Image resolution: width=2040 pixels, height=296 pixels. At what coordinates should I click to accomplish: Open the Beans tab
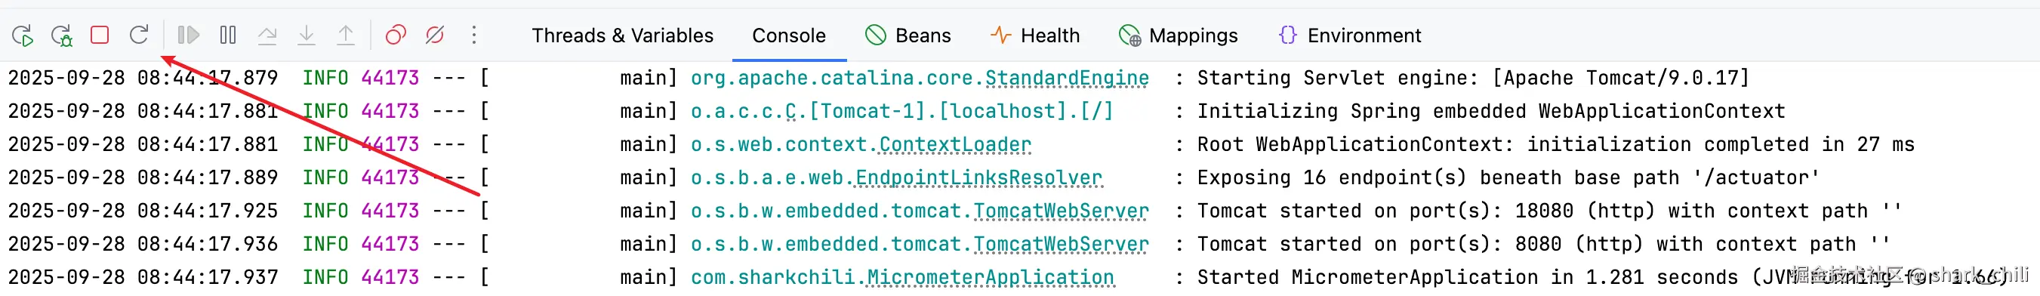[x=908, y=35]
